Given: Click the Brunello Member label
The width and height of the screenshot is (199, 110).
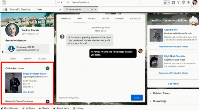Looking at the screenshot, I should point(16,41).
